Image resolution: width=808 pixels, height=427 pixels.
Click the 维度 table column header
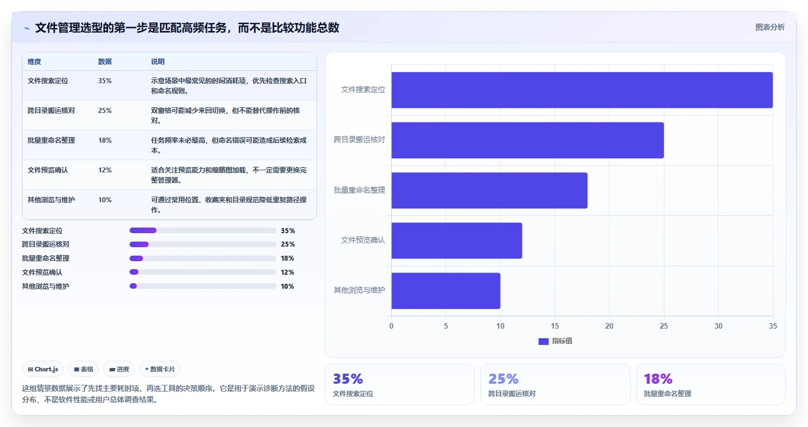tap(34, 62)
